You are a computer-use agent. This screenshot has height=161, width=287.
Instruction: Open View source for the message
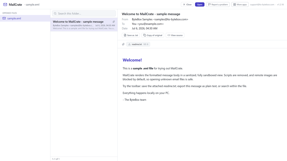(x=175, y=35)
